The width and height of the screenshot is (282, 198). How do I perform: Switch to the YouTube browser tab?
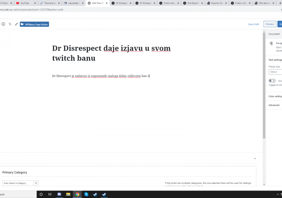25,3
